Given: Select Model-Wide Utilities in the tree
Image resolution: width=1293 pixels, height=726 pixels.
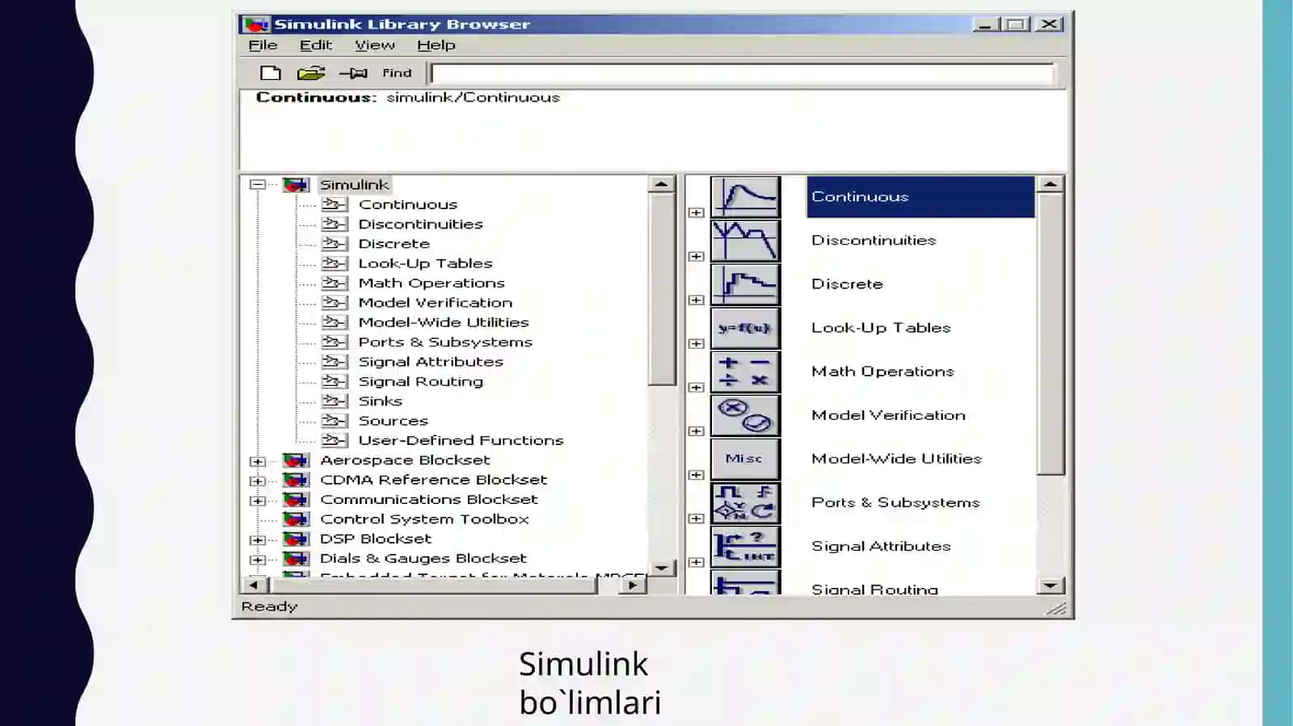Looking at the screenshot, I should (443, 322).
